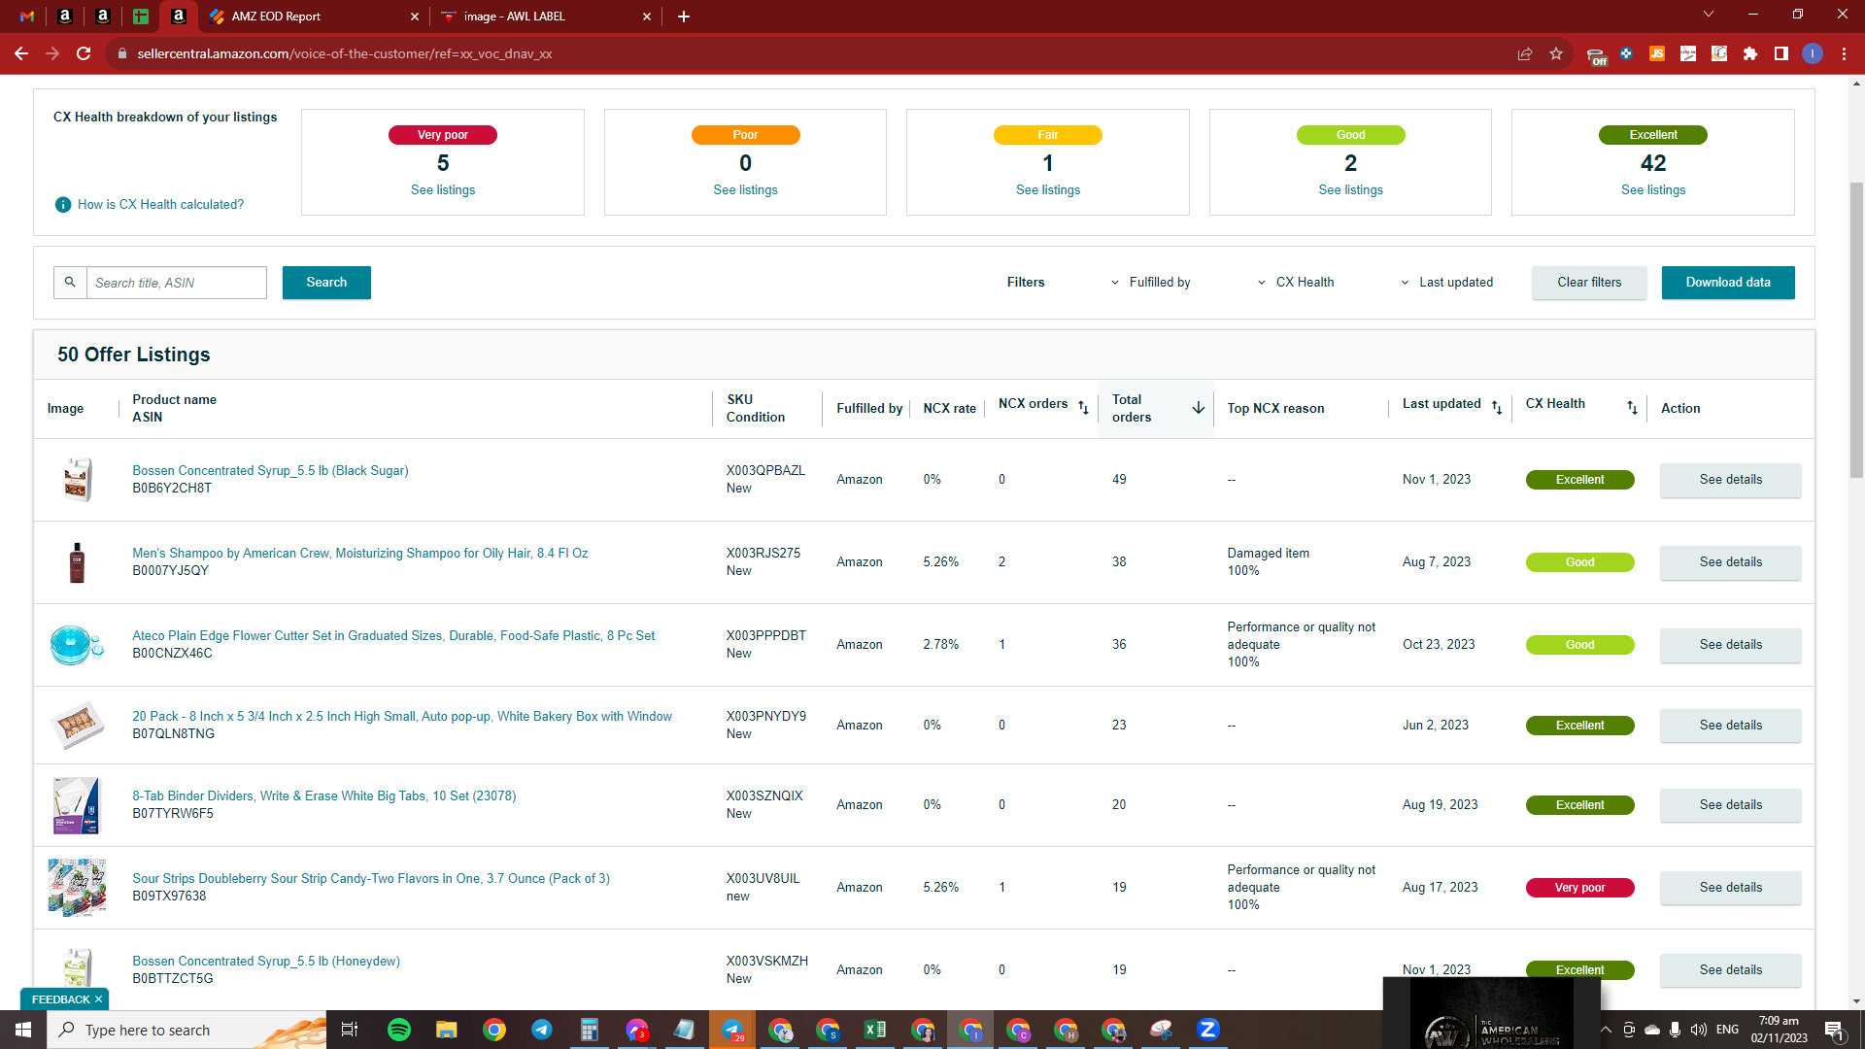Open the JS extension icon
The image size is (1865, 1049).
(1657, 53)
